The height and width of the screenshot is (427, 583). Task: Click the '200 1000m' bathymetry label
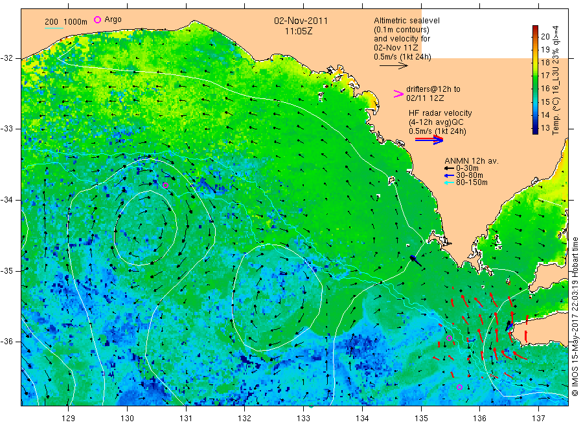pos(66,22)
